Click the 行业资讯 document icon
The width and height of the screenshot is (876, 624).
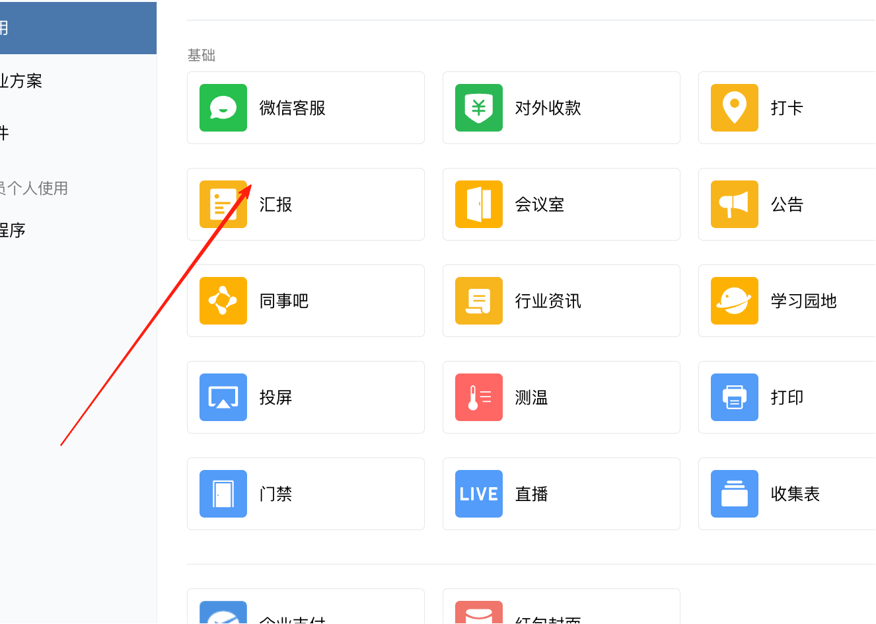point(479,301)
